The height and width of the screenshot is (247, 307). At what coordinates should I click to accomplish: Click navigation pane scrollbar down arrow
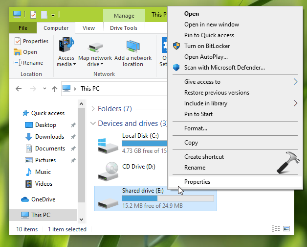pos(82,220)
